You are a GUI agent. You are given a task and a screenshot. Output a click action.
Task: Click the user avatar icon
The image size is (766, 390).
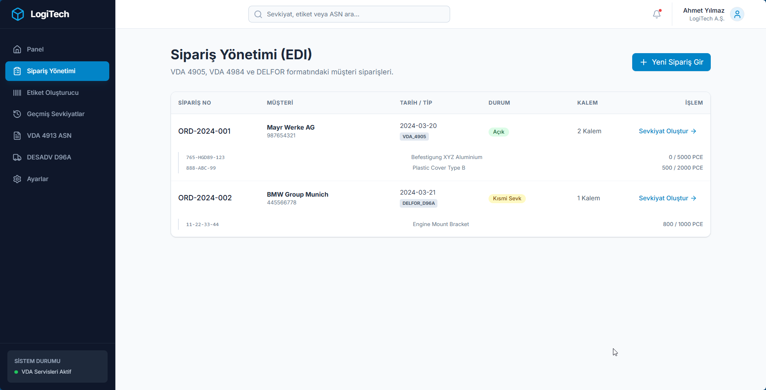click(737, 14)
